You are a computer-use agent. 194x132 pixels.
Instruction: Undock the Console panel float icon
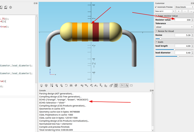tap(151, 90)
